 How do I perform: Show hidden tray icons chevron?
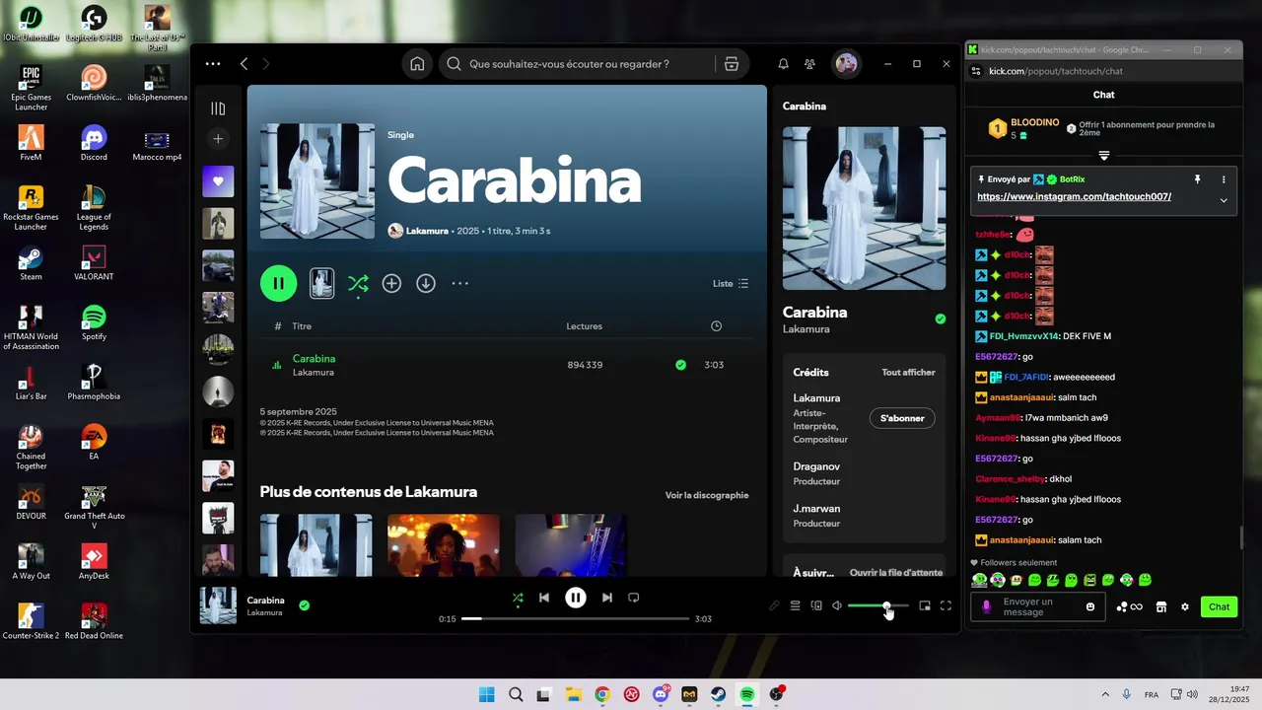(1104, 694)
